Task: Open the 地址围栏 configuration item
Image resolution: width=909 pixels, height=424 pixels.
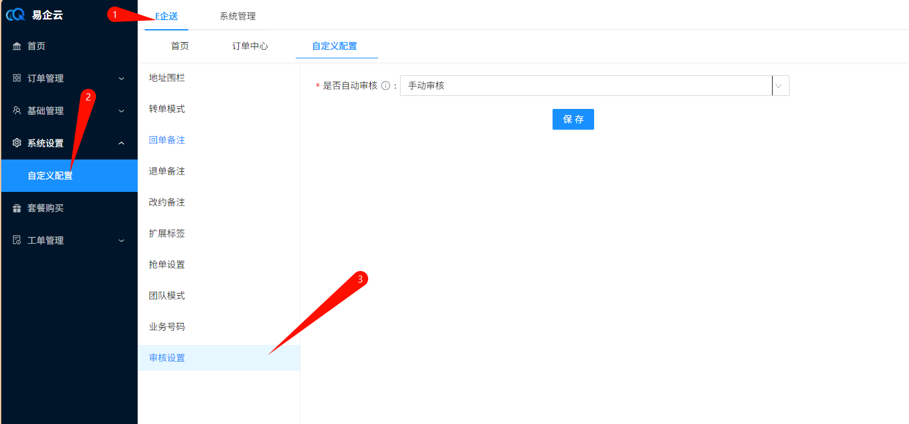Action: 167,78
